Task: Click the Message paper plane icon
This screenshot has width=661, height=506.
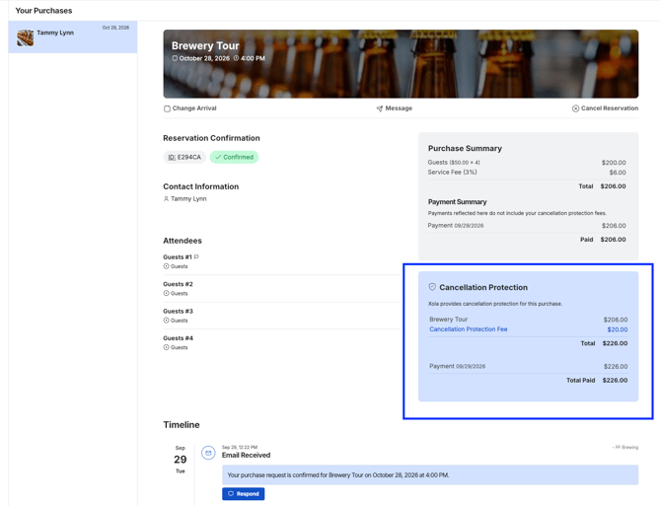Action: pos(380,108)
